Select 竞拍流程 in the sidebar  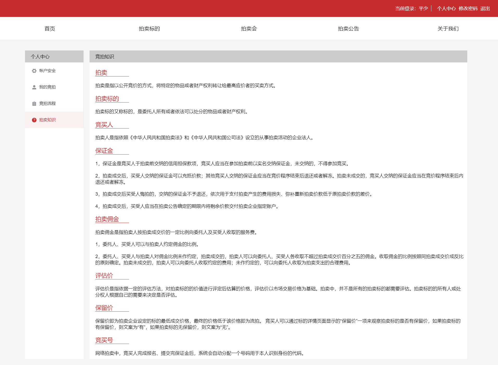coord(54,104)
